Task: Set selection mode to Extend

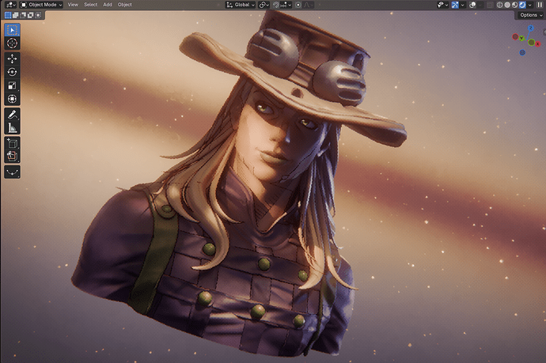Action: click(15, 15)
